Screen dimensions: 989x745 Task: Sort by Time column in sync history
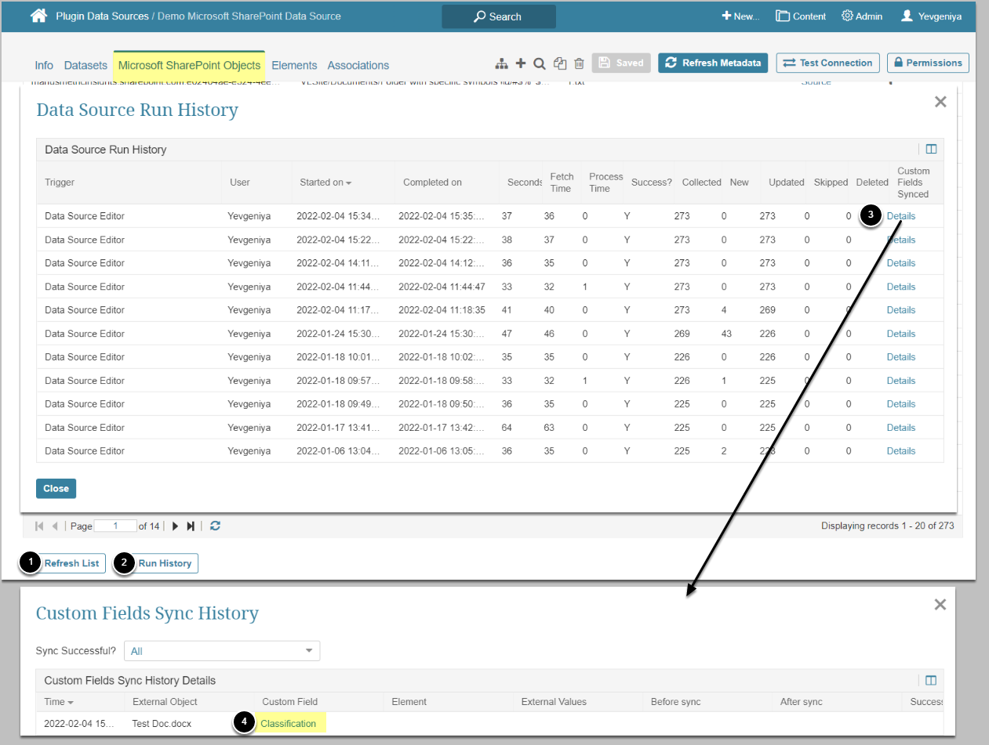[x=59, y=702]
